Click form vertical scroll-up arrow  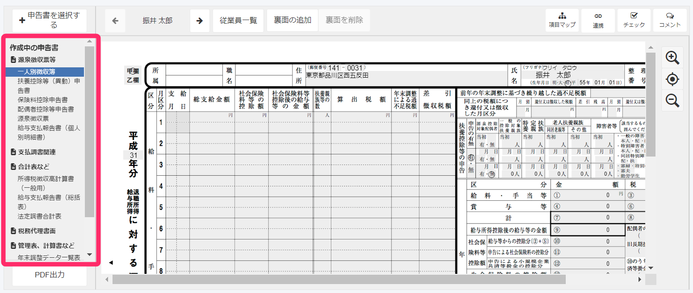click(651, 48)
